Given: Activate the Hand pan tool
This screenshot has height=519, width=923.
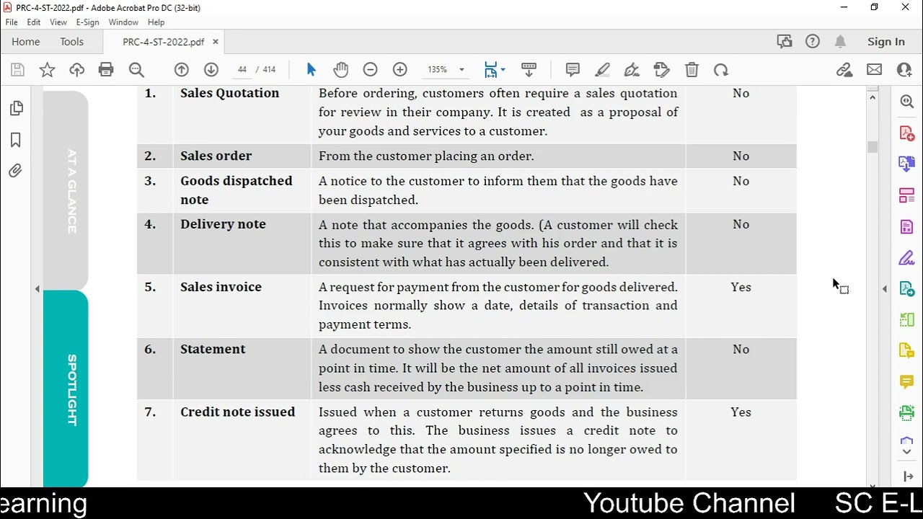Looking at the screenshot, I should point(341,70).
